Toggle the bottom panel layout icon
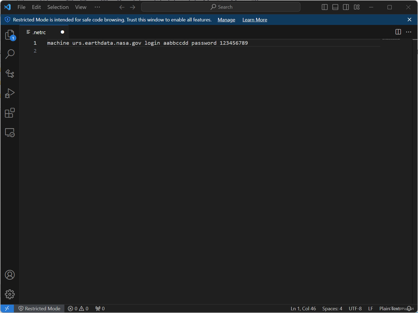 pyautogui.click(x=335, y=7)
